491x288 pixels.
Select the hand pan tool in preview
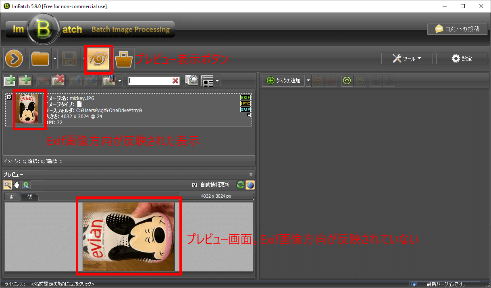coord(17,185)
